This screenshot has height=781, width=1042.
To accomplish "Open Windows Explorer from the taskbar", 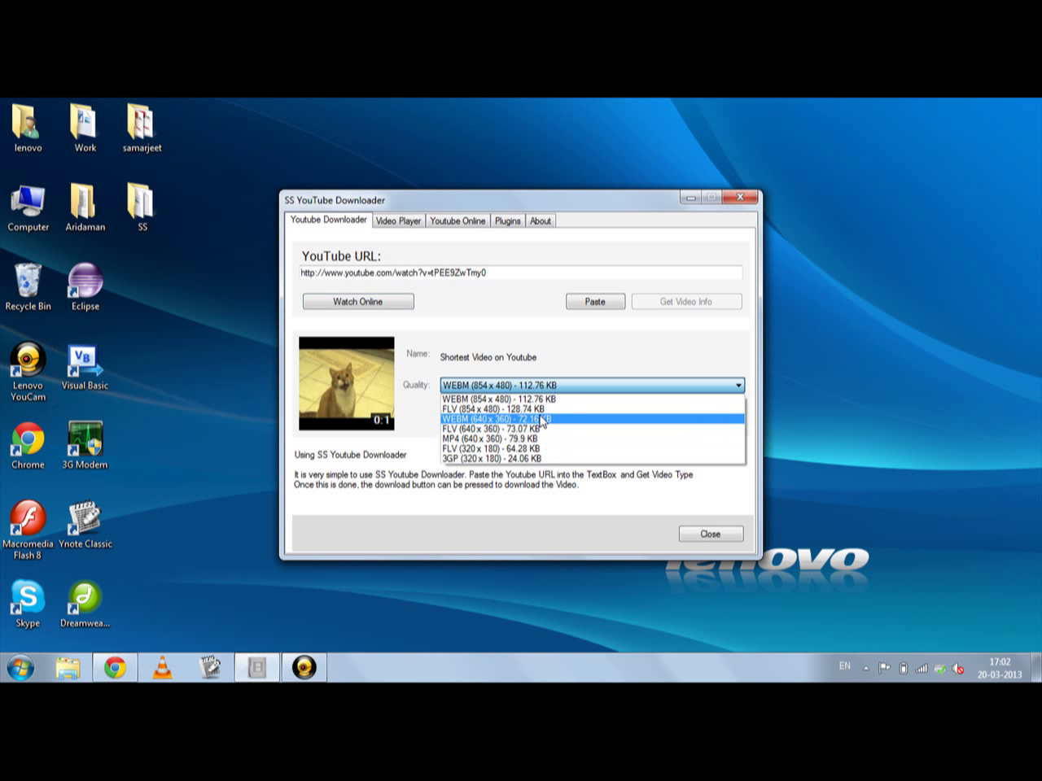I will tap(68, 668).
